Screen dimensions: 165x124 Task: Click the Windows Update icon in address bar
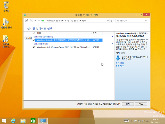[43, 21]
